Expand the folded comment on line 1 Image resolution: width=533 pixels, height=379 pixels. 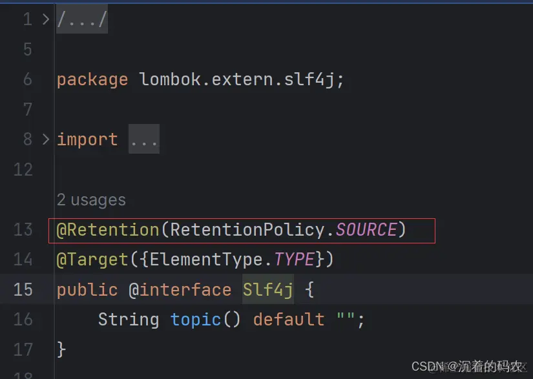[46, 19]
